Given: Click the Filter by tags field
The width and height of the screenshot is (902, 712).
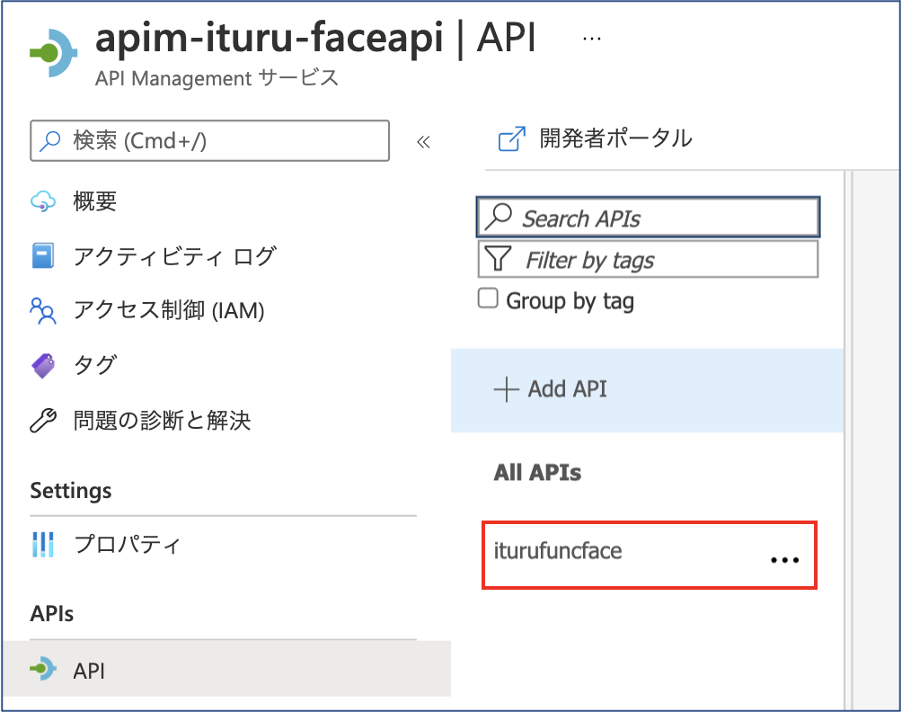Looking at the screenshot, I should point(648,259).
